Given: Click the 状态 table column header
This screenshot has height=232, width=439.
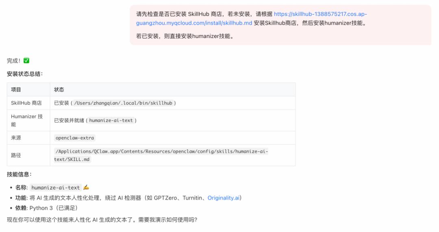Looking at the screenshot, I should (59, 89).
